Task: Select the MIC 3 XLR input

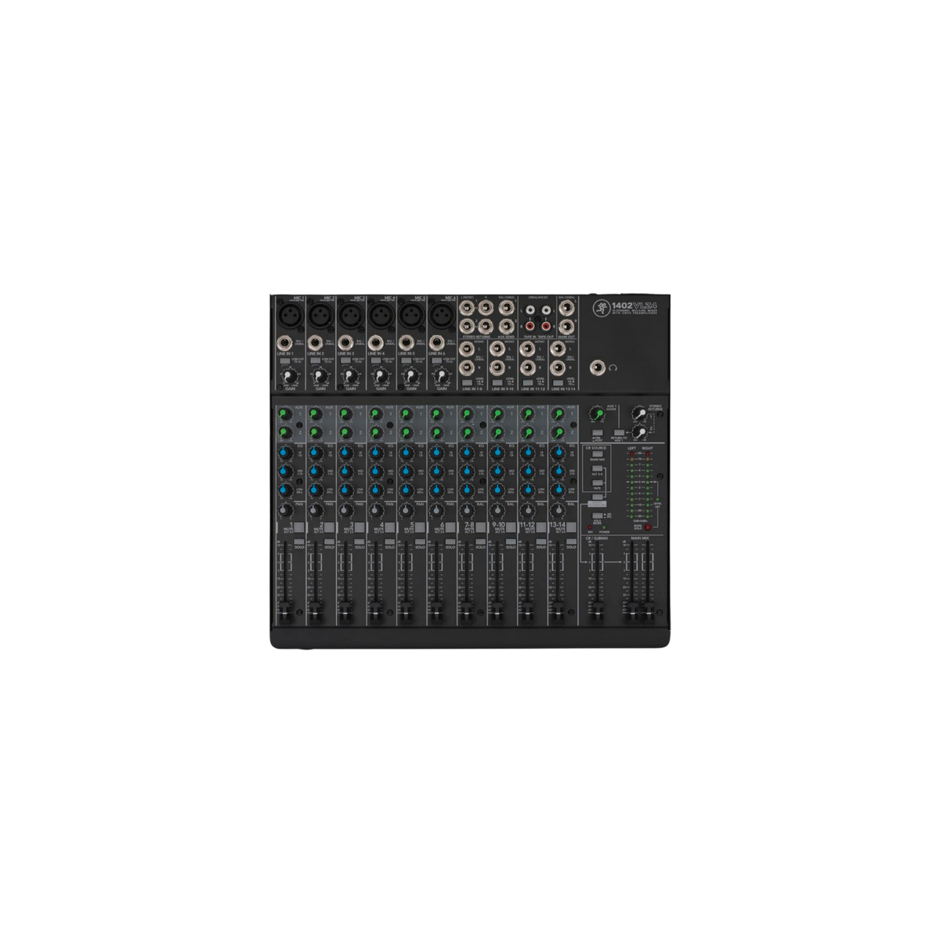Action: (351, 315)
